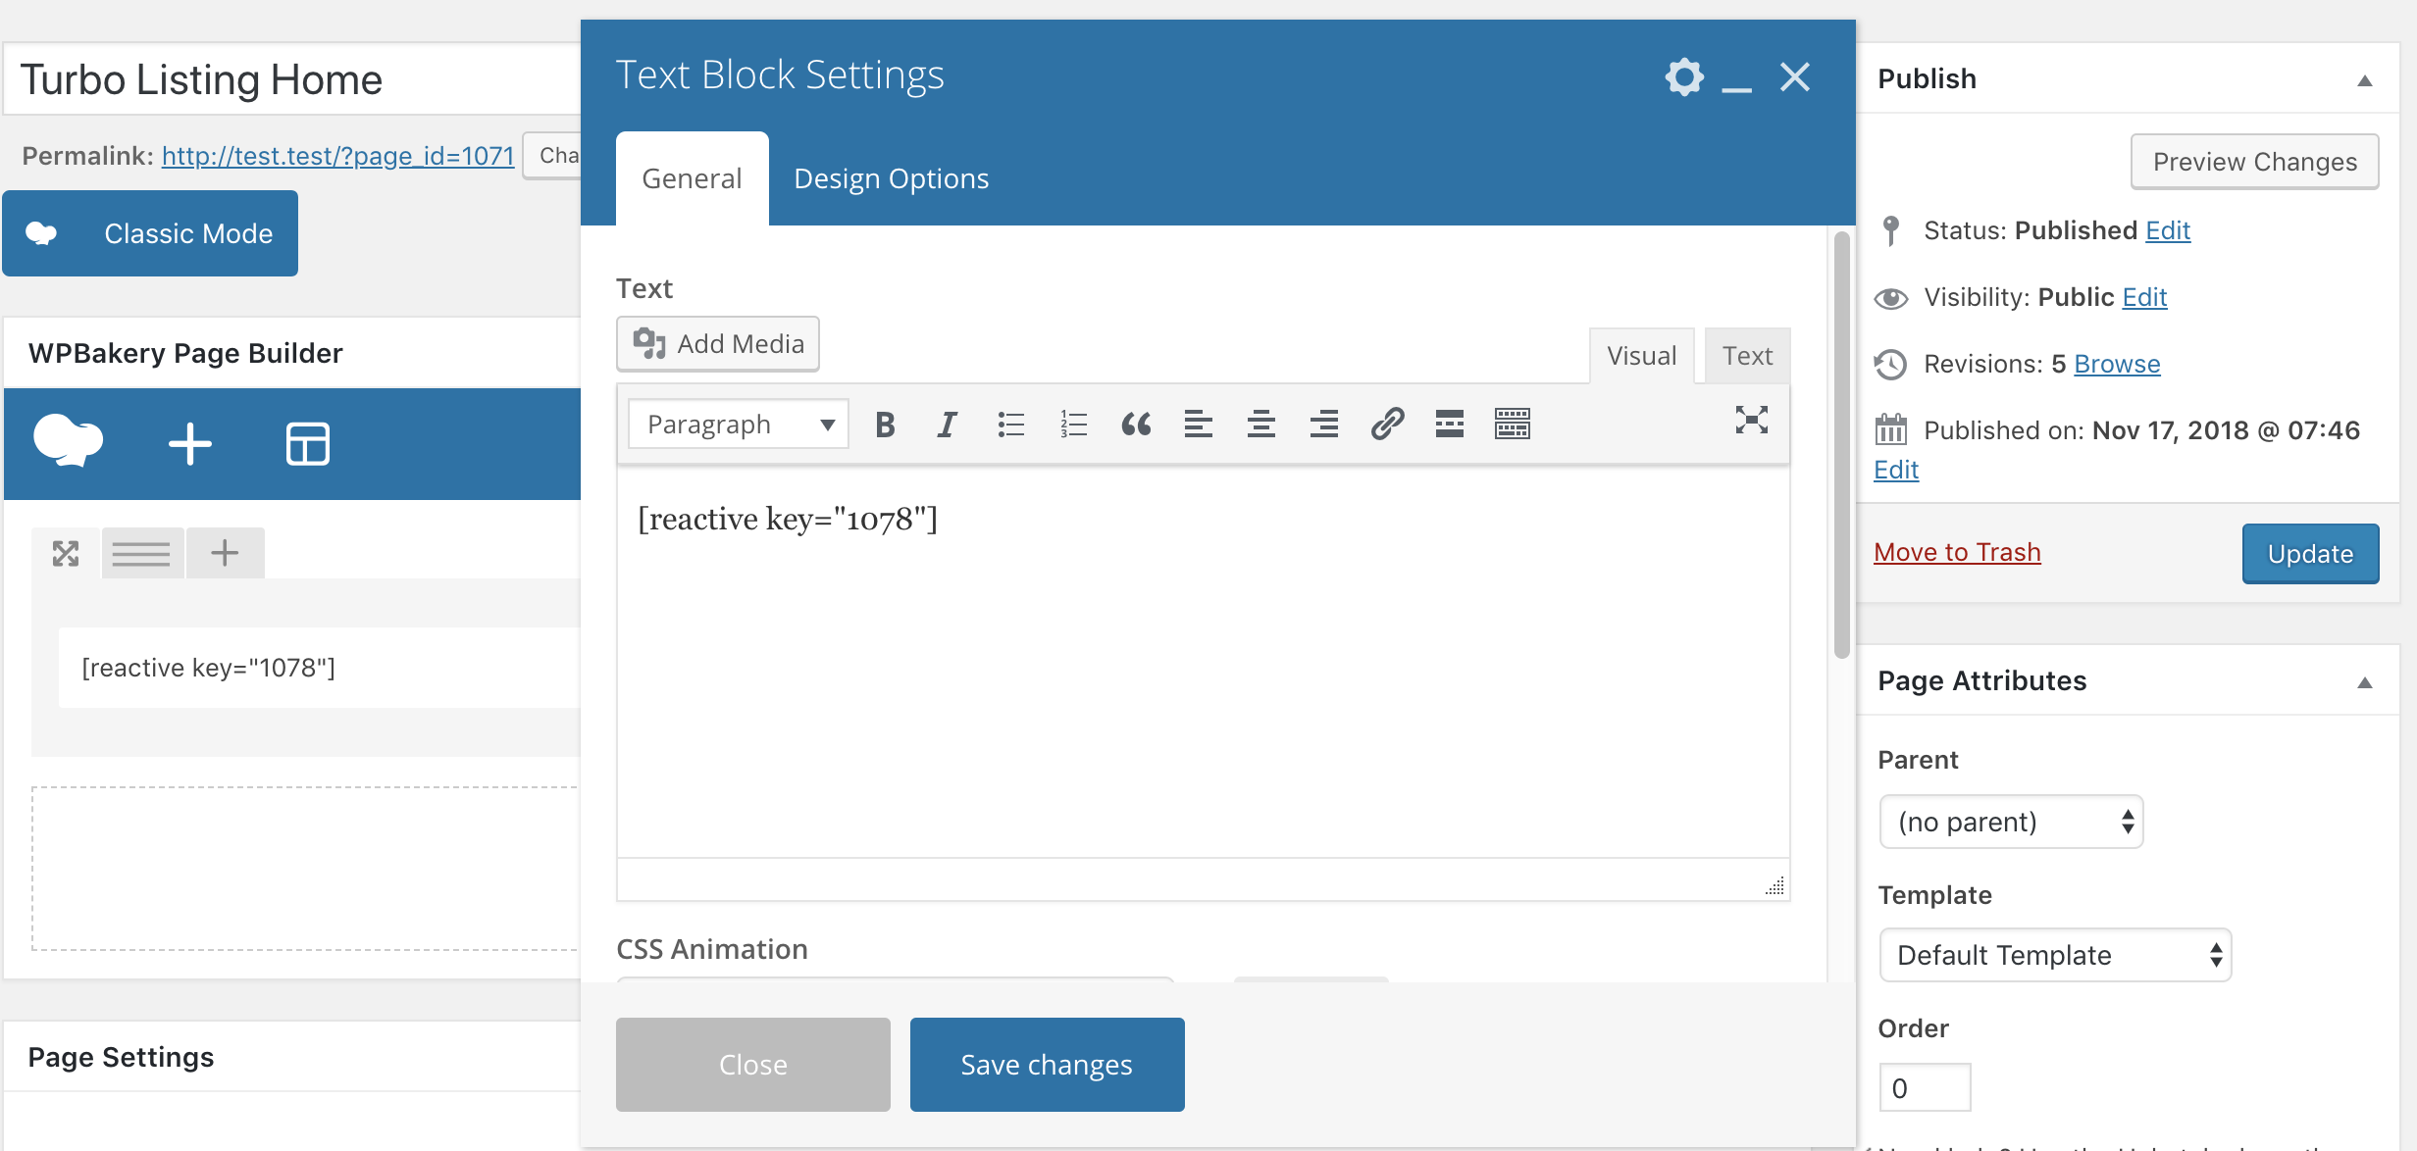2417x1151 pixels.
Task: Insert Read More tag icon
Action: click(x=1449, y=425)
